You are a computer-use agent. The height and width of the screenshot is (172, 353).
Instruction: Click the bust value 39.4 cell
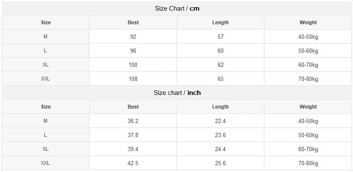(x=133, y=149)
